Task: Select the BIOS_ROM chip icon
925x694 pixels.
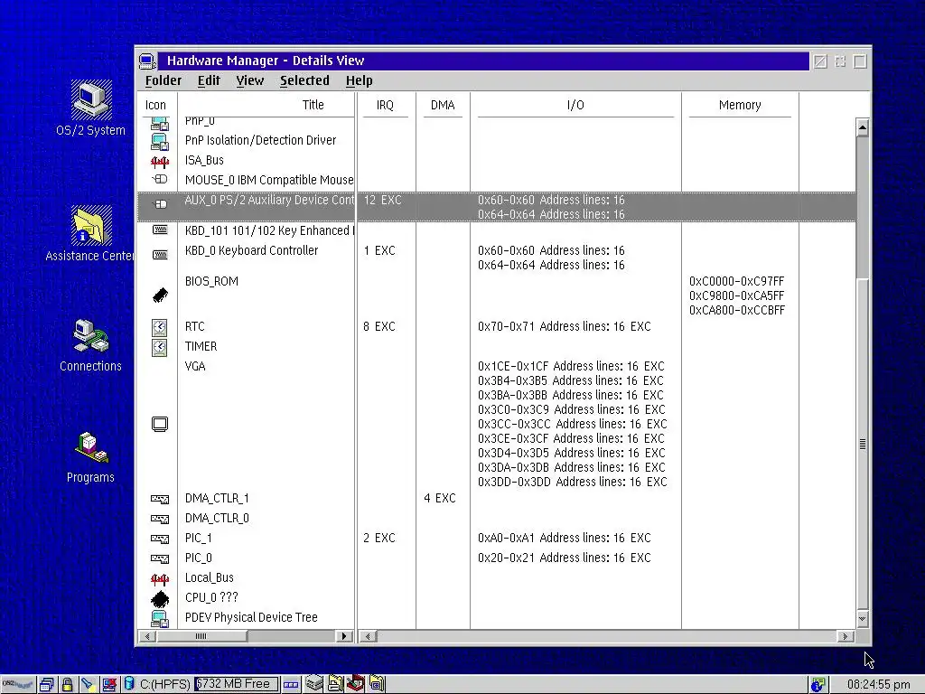Action: pos(160,295)
